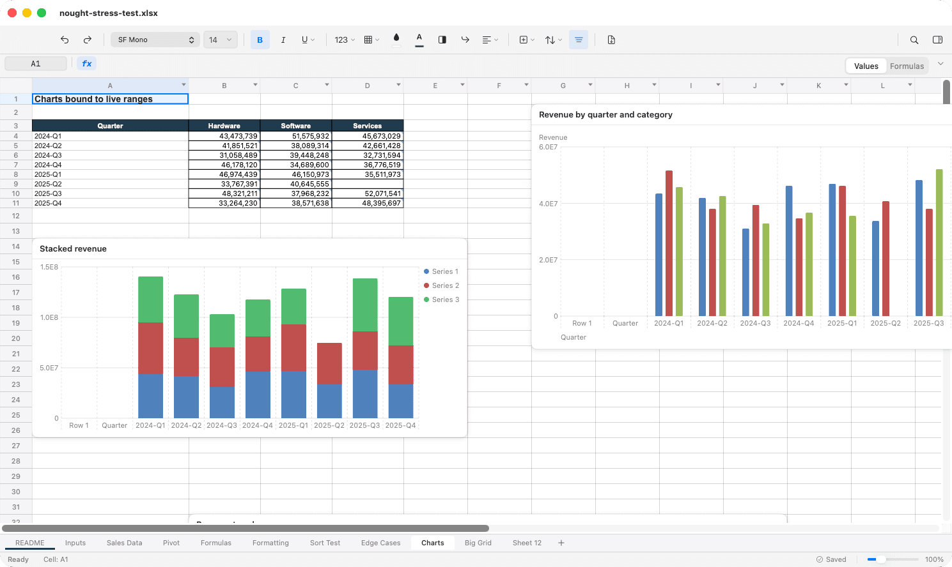Open the Sort Test sheet tab
The image size is (952, 567).
(325, 543)
